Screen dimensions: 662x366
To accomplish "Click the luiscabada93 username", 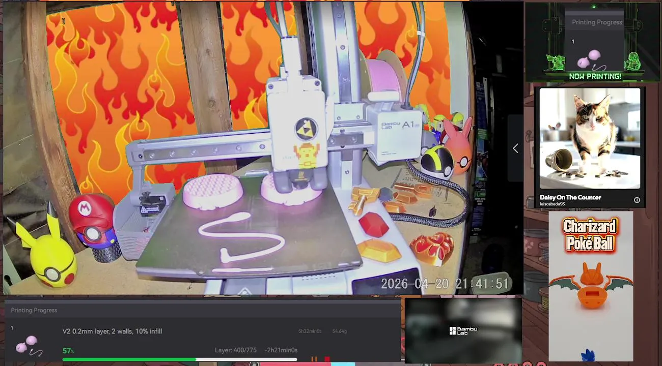I will [x=552, y=204].
